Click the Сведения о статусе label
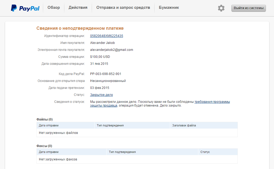This screenshot has height=169, width=274. 70,102
